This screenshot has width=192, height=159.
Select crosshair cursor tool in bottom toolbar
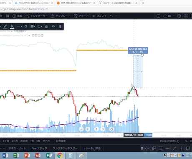click(147, 149)
